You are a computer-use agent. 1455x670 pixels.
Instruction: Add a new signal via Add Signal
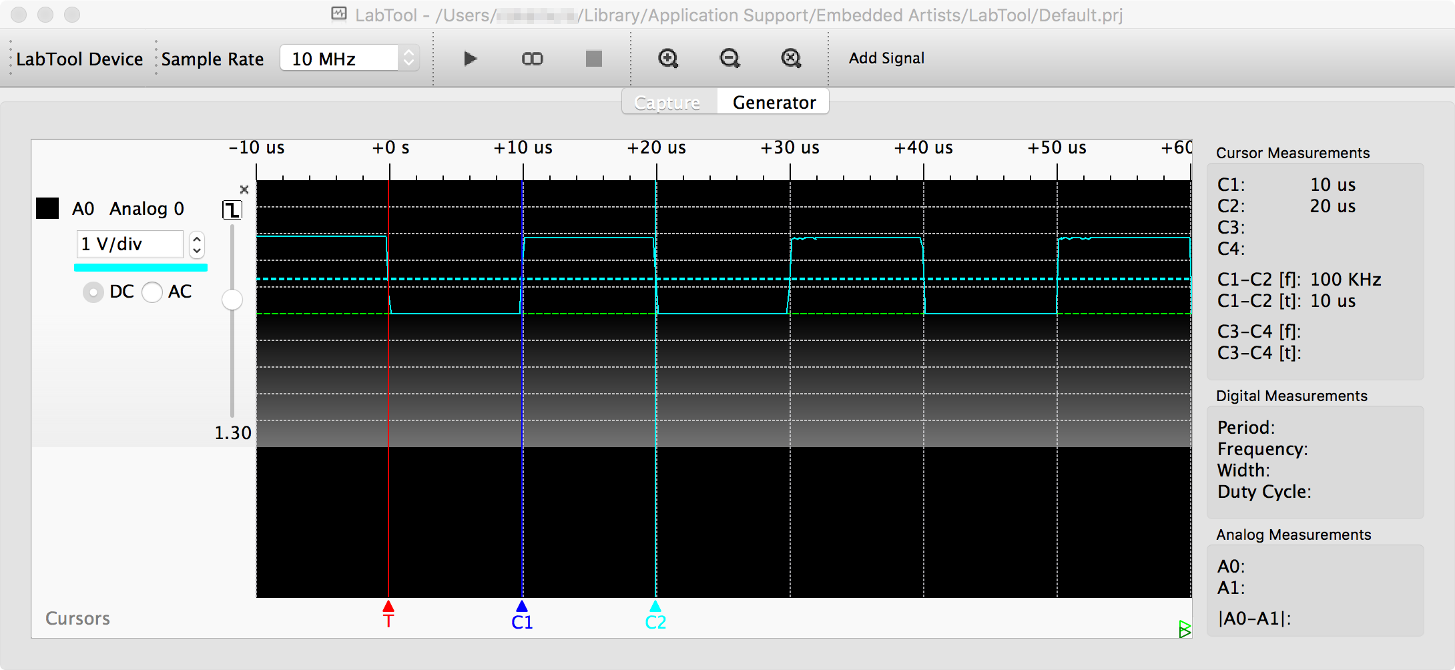[886, 59]
